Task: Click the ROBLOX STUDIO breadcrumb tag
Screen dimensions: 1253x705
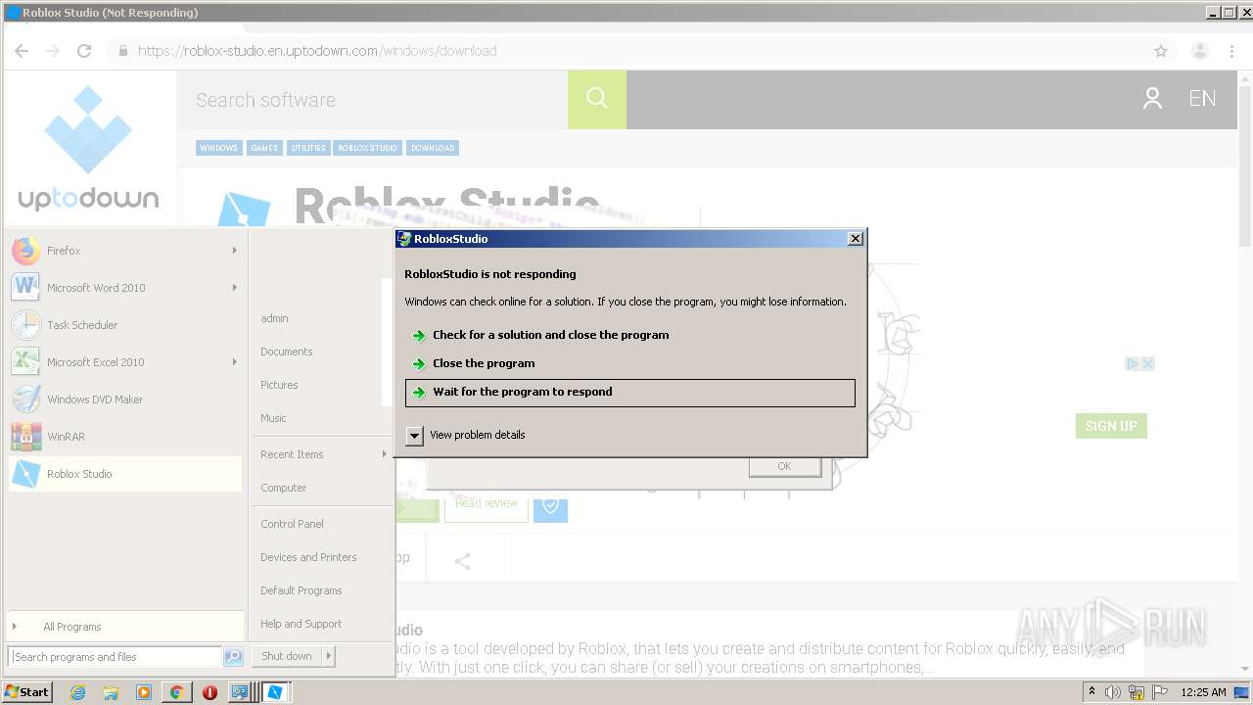Action: [368, 148]
